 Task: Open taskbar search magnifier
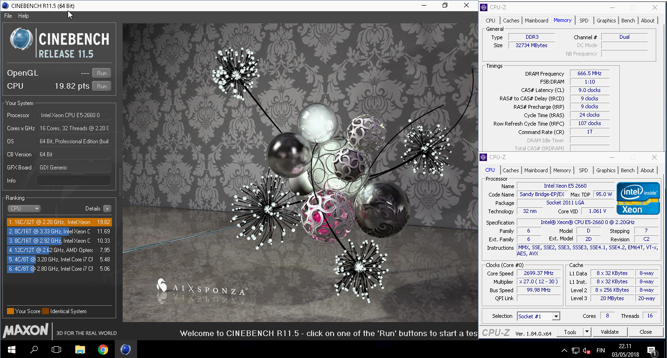(34, 349)
